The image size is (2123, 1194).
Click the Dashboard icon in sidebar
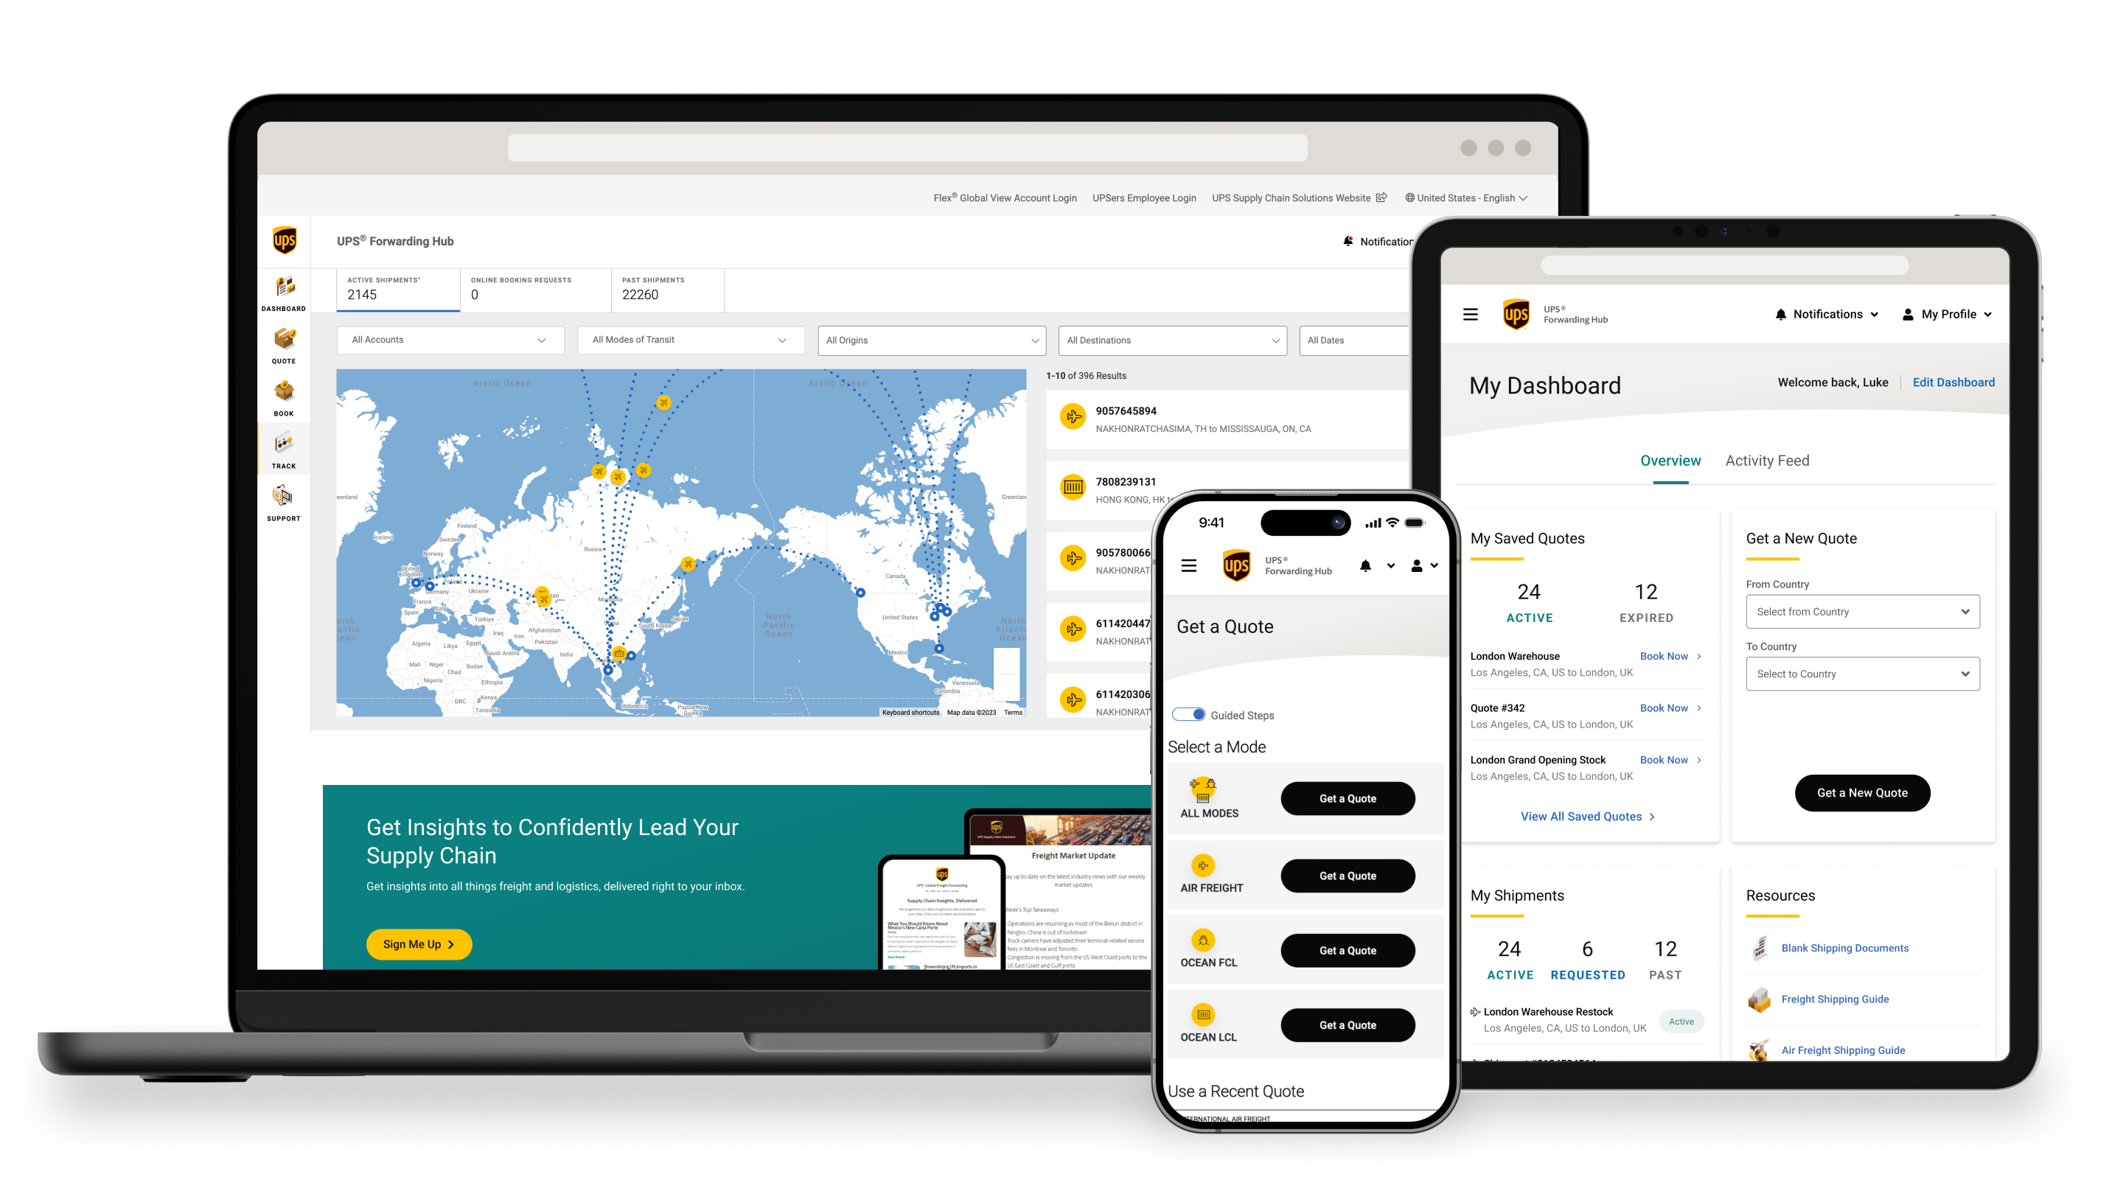[285, 290]
